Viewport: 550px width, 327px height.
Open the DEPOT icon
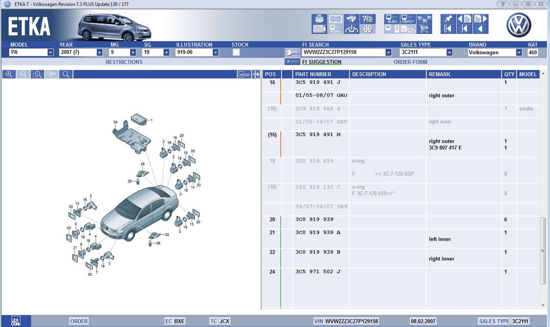[408, 19]
